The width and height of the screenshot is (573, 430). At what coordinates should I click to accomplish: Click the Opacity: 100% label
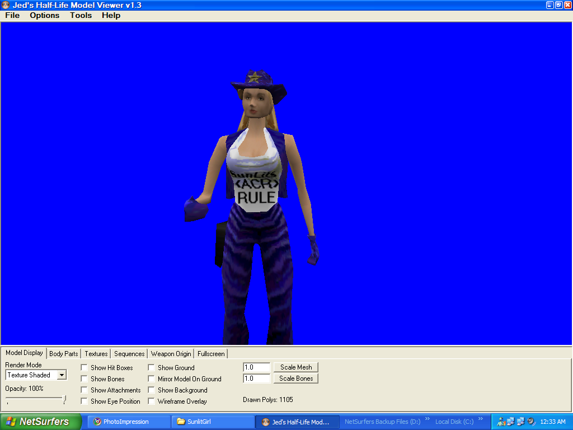pos(24,389)
